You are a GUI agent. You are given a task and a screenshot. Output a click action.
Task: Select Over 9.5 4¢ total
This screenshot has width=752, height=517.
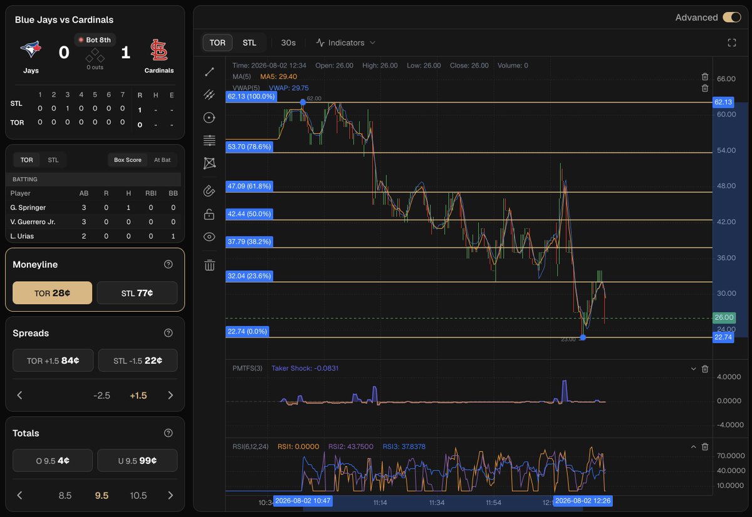(x=53, y=461)
